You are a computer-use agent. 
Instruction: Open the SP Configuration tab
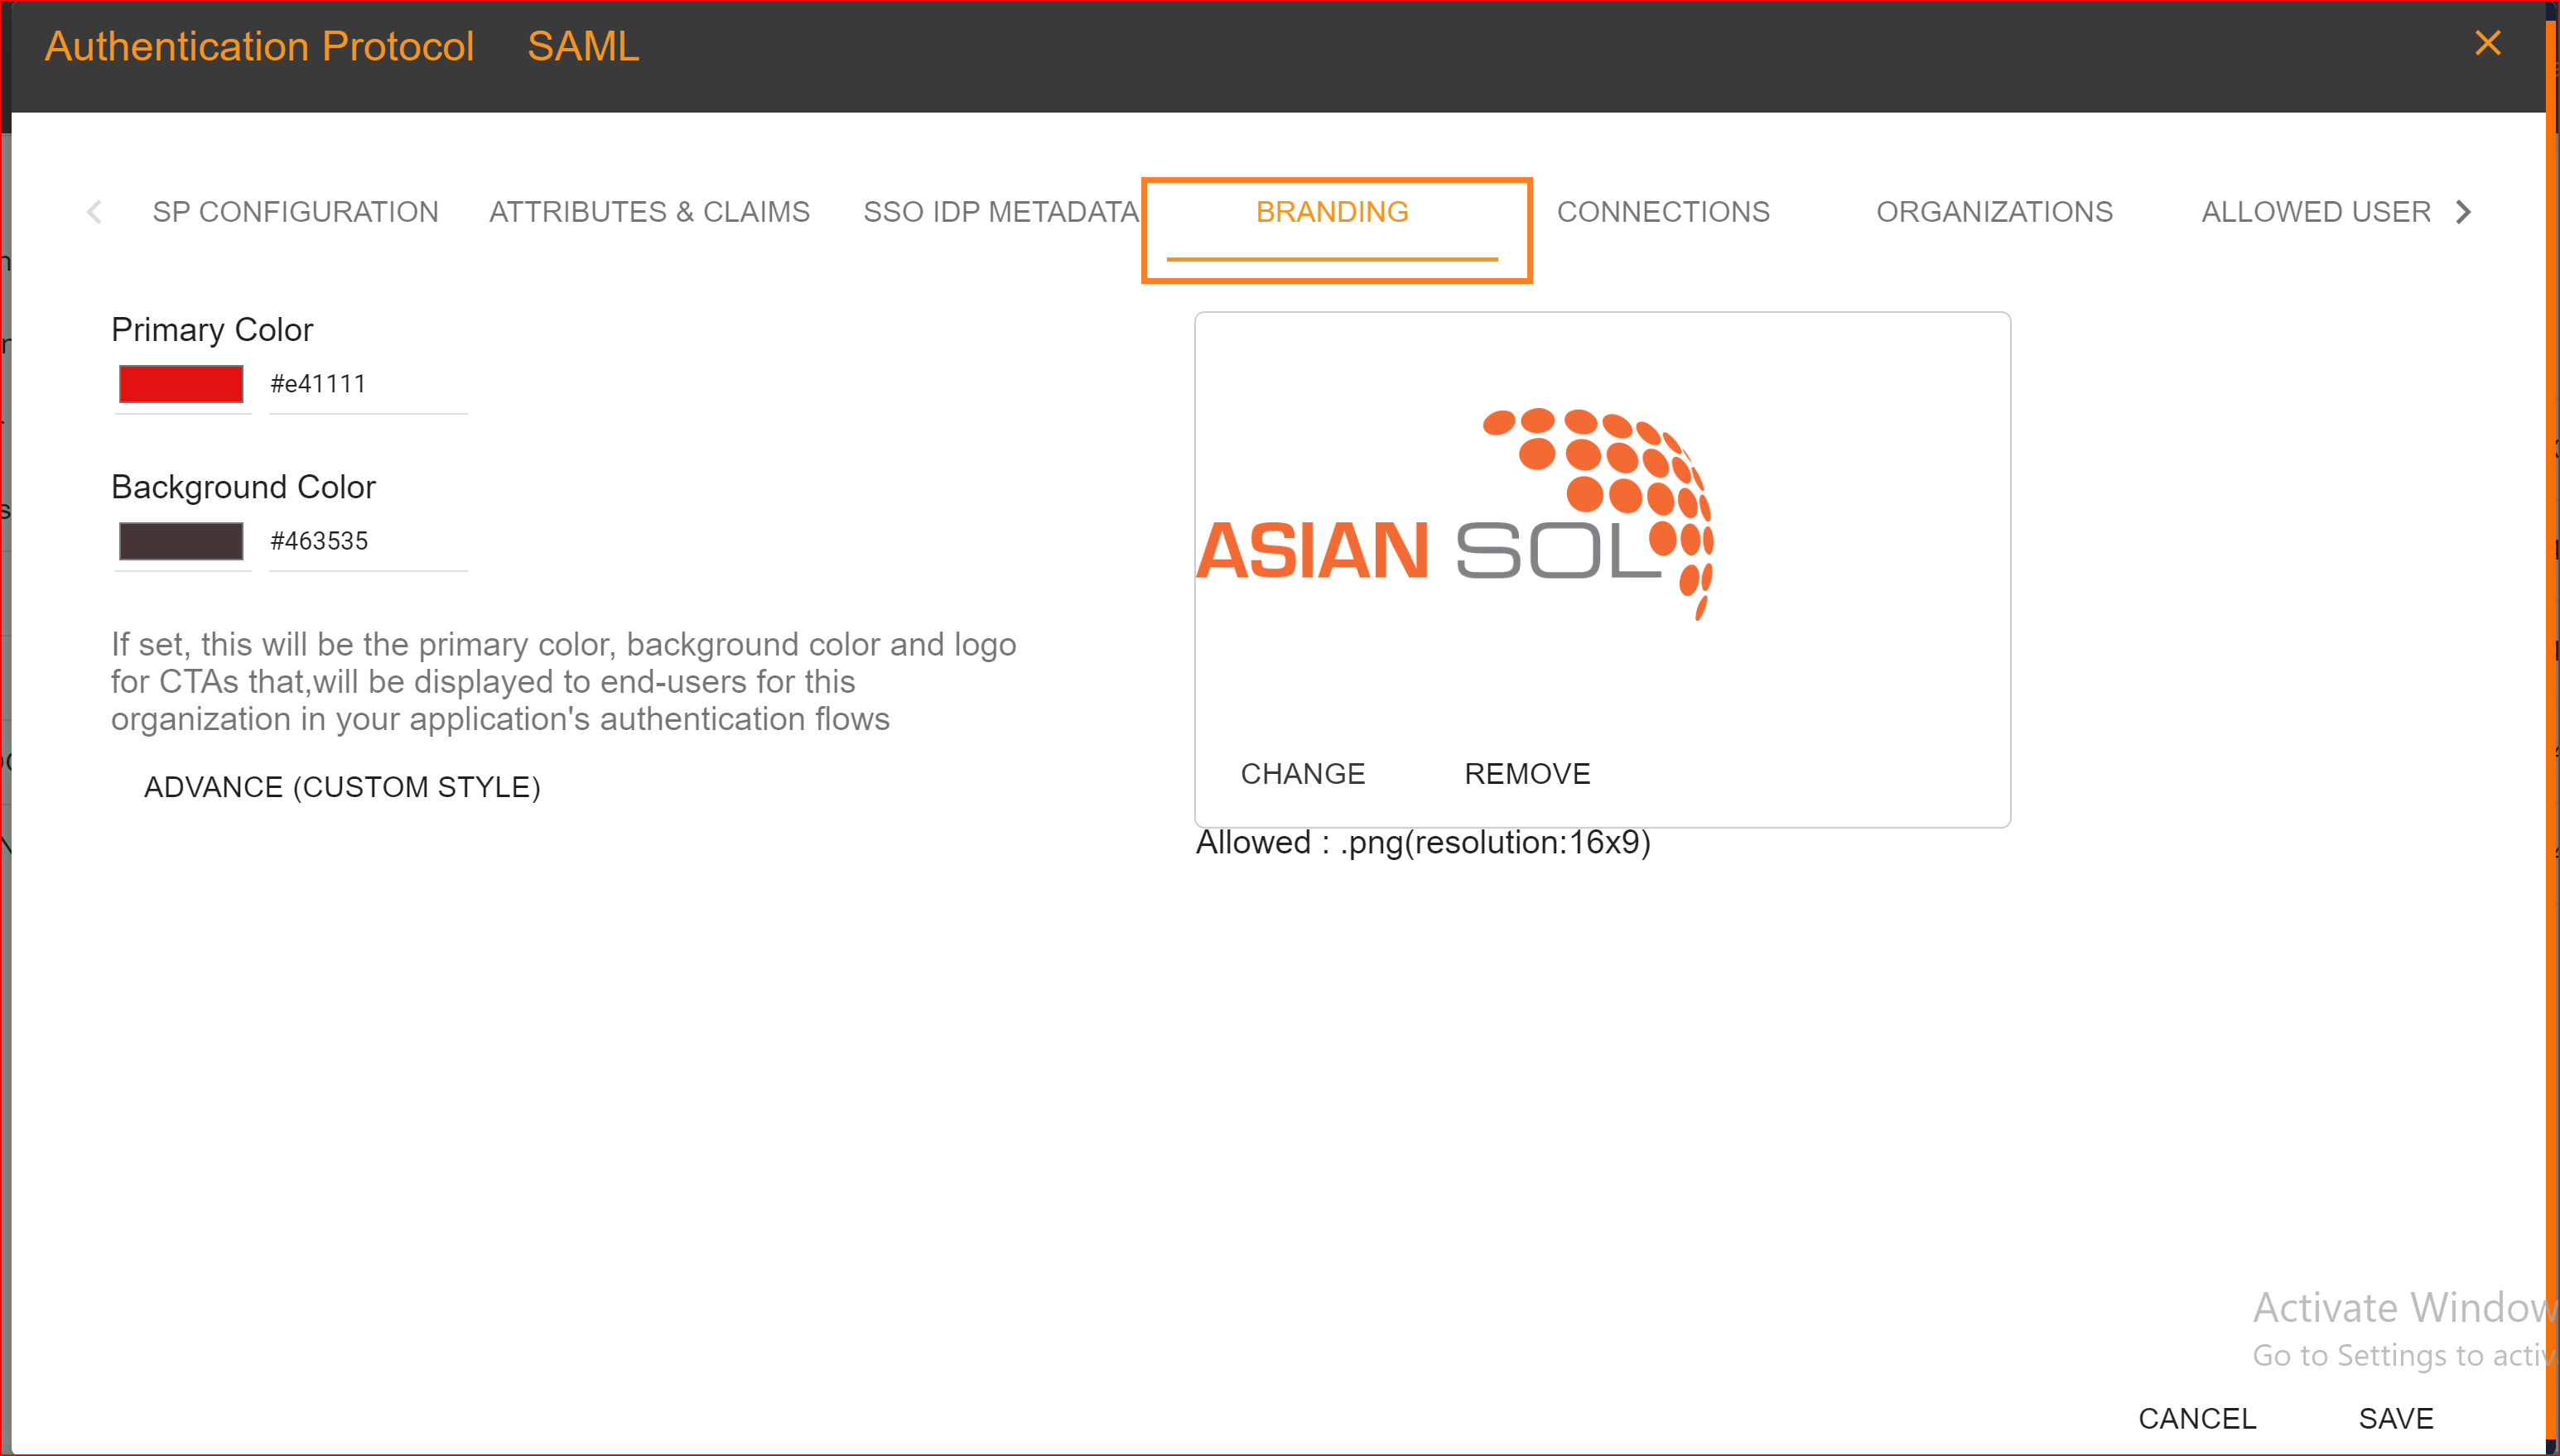pyautogui.click(x=295, y=212)
